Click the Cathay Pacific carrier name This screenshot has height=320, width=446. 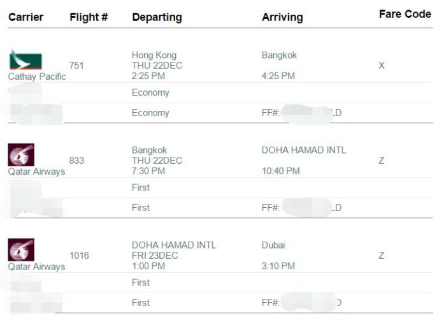coord(37,76)
